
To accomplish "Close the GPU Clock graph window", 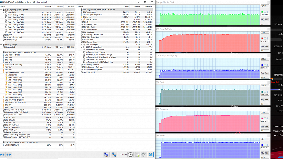I will 269,82.
